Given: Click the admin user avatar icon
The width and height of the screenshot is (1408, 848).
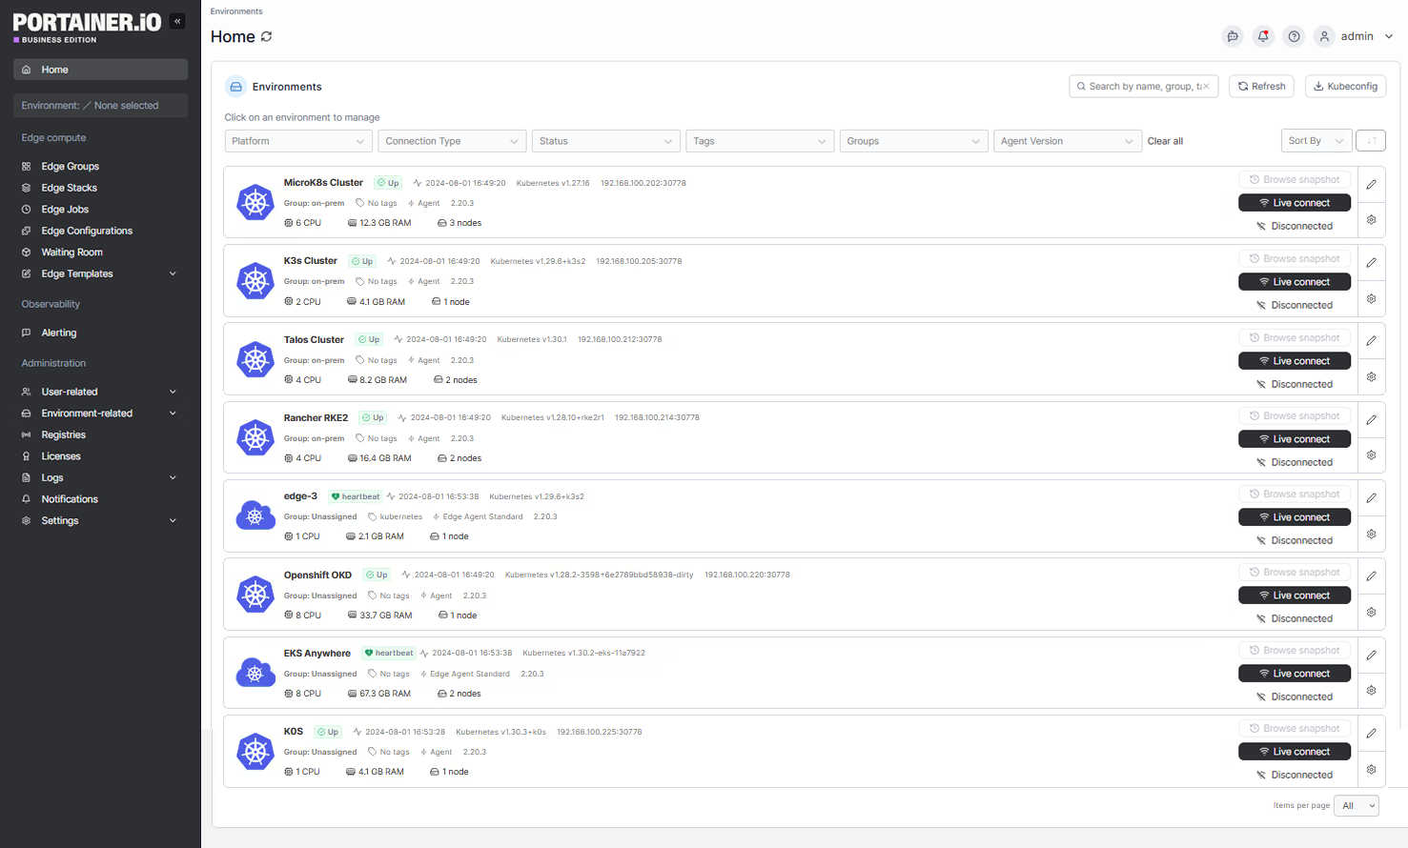Looking at the screenshot, I should click(x=1324, y=36).
